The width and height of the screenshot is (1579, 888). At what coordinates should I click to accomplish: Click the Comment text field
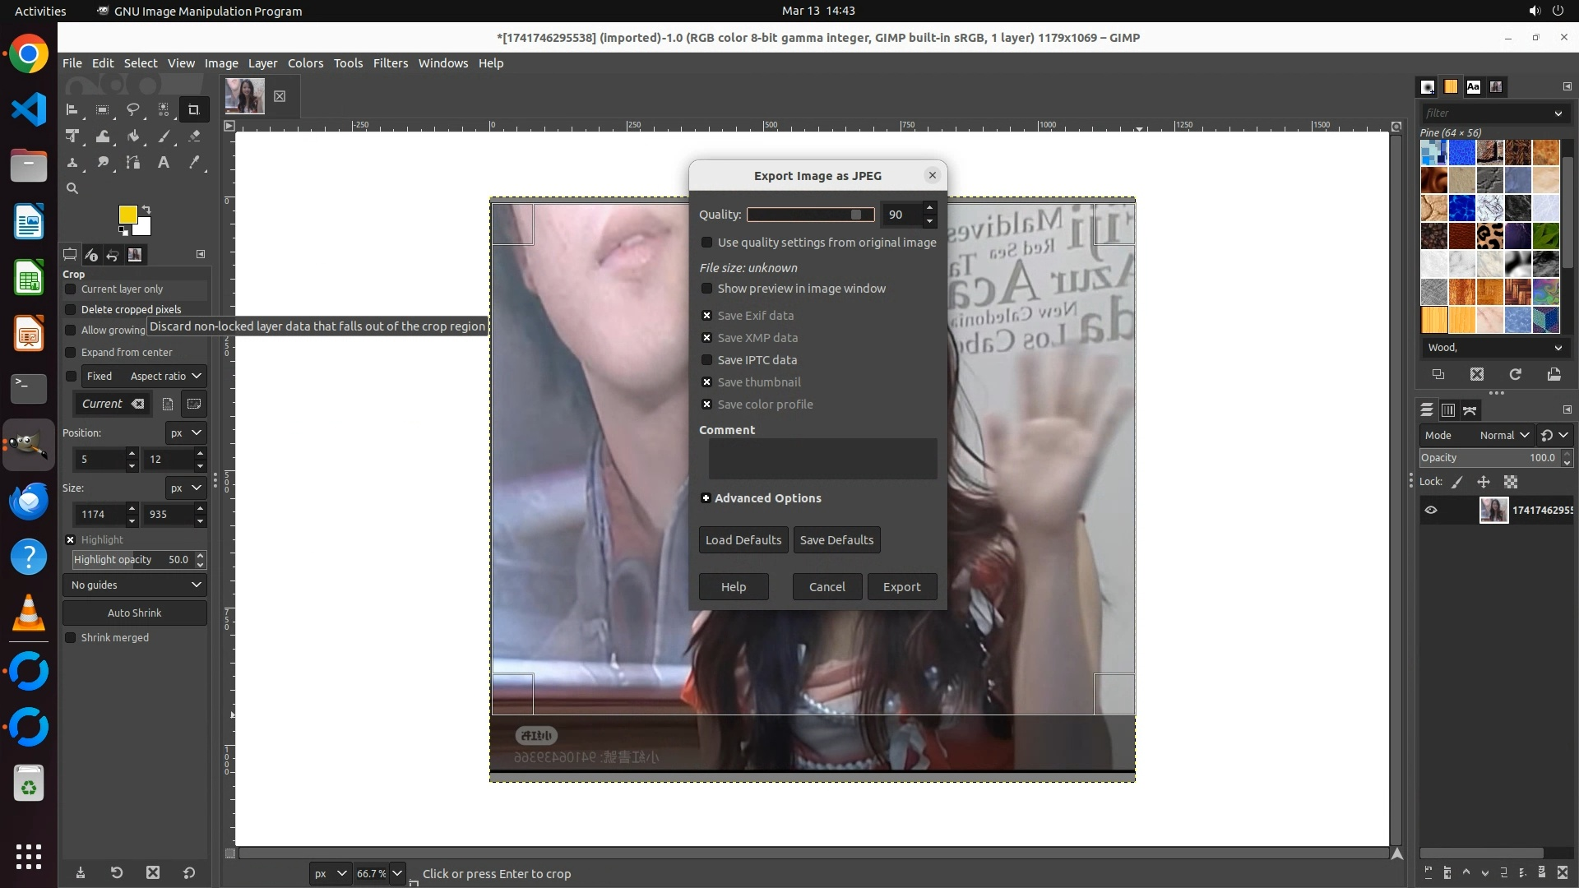point(822,459)
